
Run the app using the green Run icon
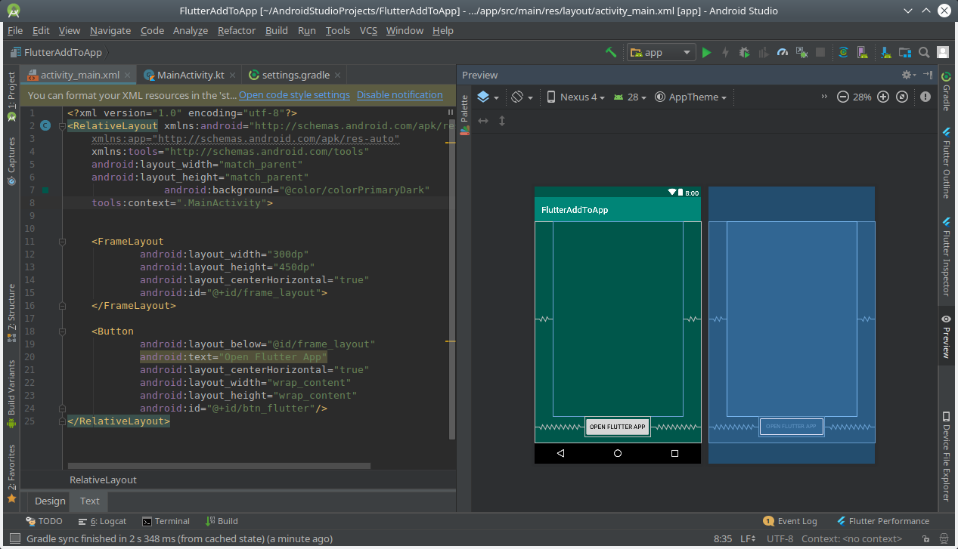pos(706,53)
